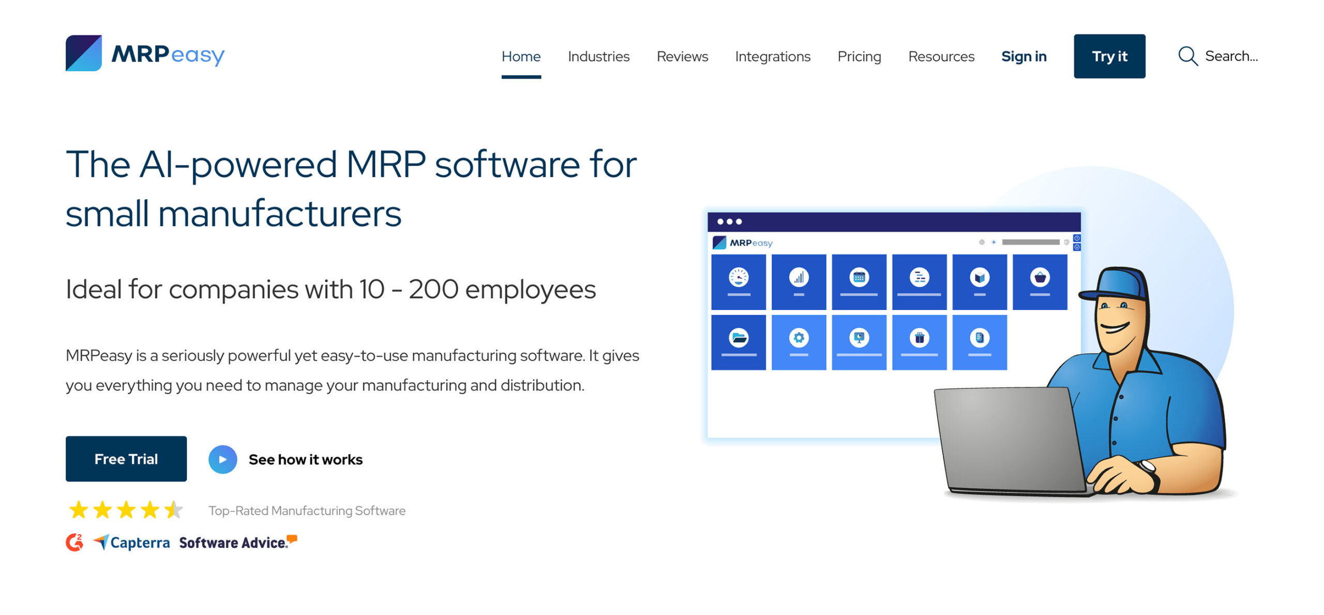Open the Resources menu
Image resolution: width=1324 pixels, height=615 pixels.
click(941, 56)
